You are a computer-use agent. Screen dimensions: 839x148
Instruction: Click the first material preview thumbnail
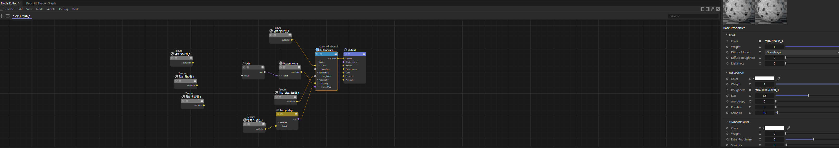pyautogui.click(x=739, y=12)
